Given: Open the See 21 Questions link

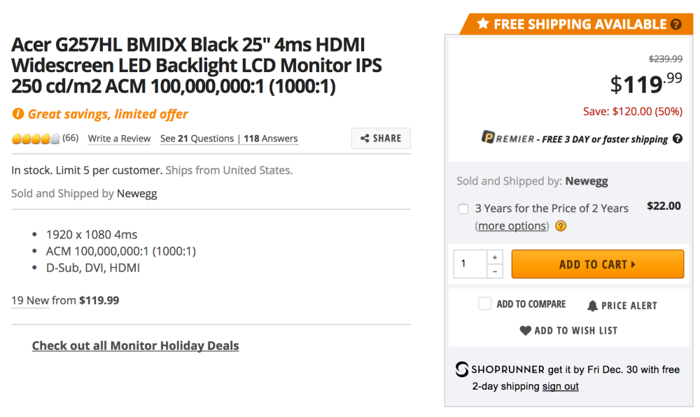Looking at the screenshot, I should (198, 139).
